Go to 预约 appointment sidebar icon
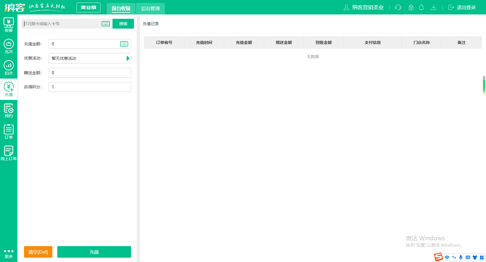This screenshot has width=486, height=262. point(9,110)
